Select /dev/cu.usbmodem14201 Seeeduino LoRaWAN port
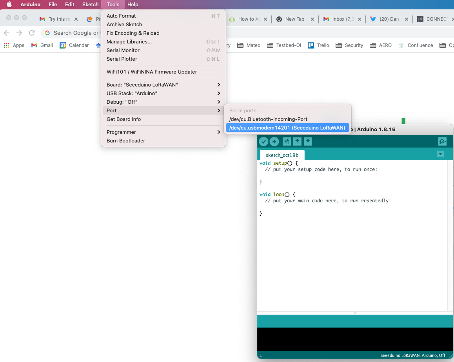 (287, 128)
